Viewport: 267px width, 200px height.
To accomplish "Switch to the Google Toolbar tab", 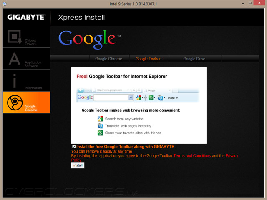I will (x=148, y=59).
